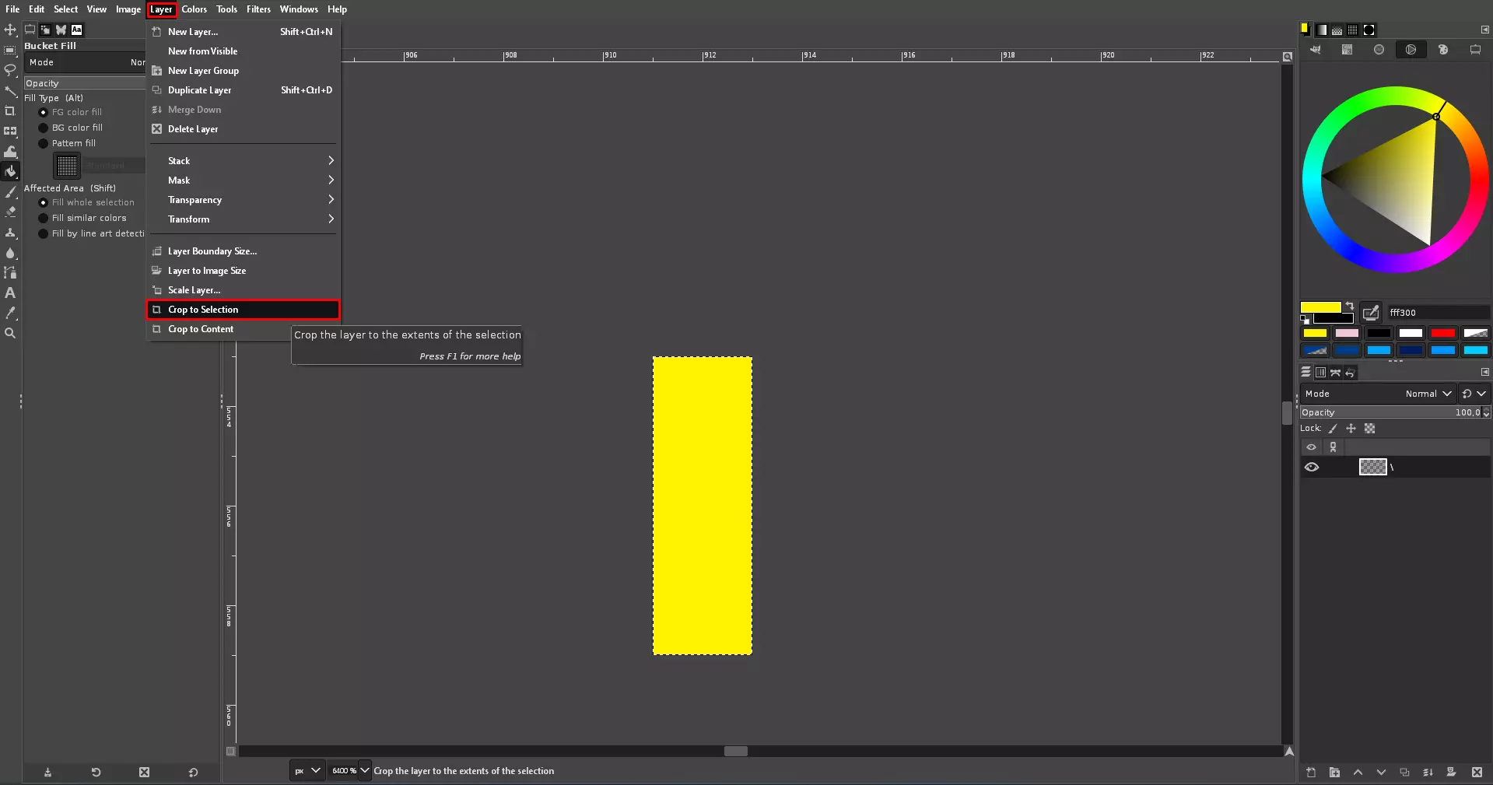The height and width of the screenshot is (785, 1493).
Task: Pick a color from screen with eyedropper button
Action: coord(1371,313)
